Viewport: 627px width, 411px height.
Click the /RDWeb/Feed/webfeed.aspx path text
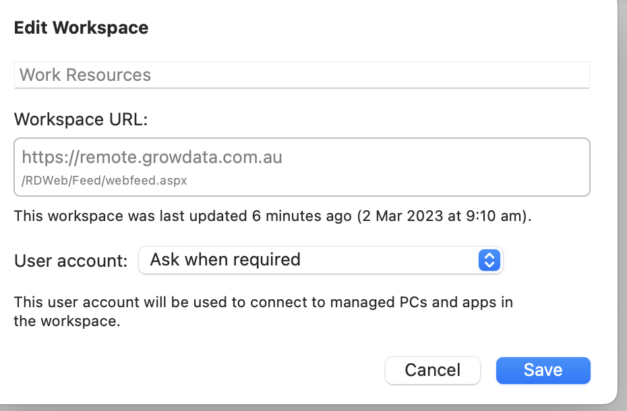(104, 181)
